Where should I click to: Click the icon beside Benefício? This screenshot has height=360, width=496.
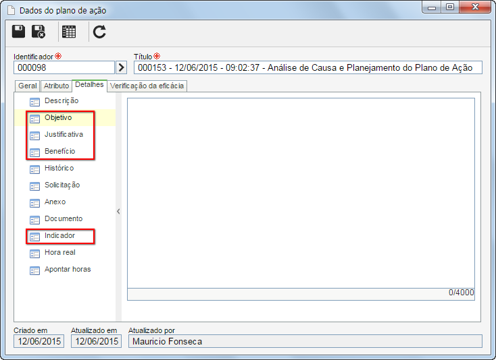point(34,152)
